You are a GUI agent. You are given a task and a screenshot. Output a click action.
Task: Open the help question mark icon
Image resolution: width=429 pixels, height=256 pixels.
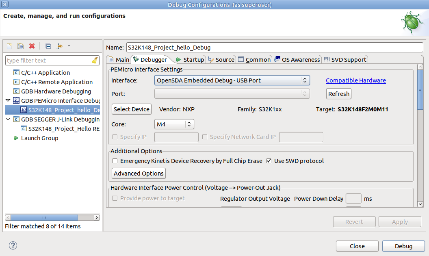coord(13,245)
